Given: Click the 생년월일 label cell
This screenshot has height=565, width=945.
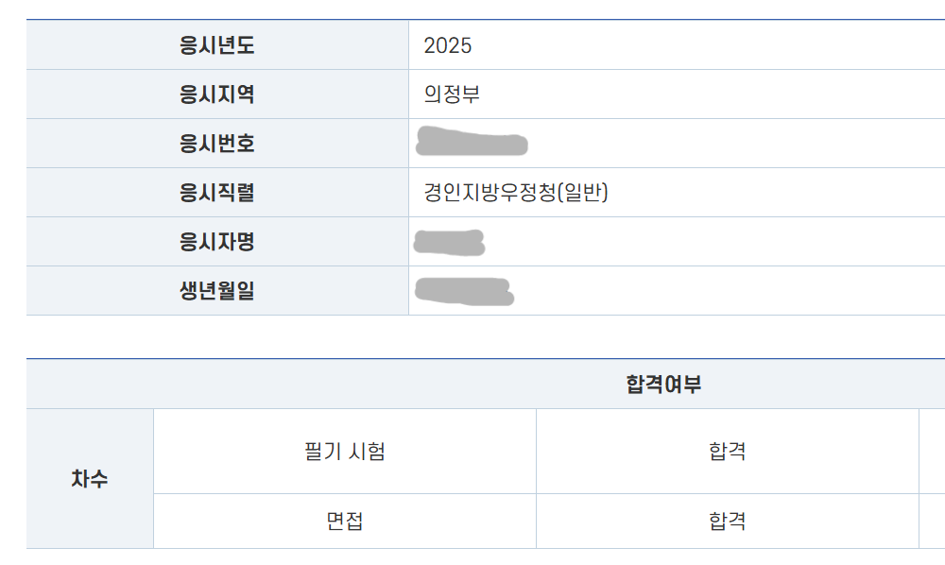Looking at the screenshot, I should pyautogui.click(x=217, y=291).
